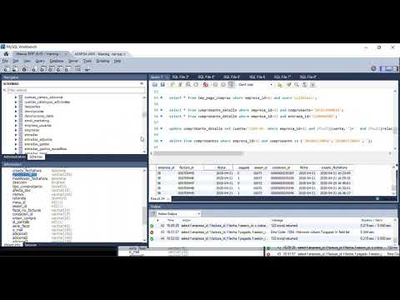Open the find magnifier in query toolbar
Screen dimensions: 400x300
coord(297,84)
